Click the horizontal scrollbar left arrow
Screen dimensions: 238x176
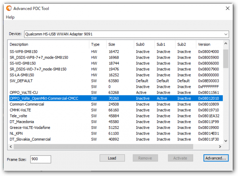(x=11, y=147)
